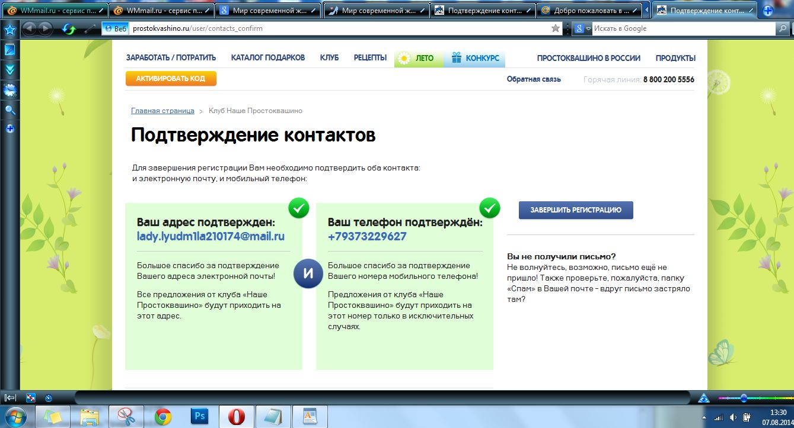Screen dimensions: 794x428
Task: Switch to the Opera taskbar button
Action: point(237,417)
